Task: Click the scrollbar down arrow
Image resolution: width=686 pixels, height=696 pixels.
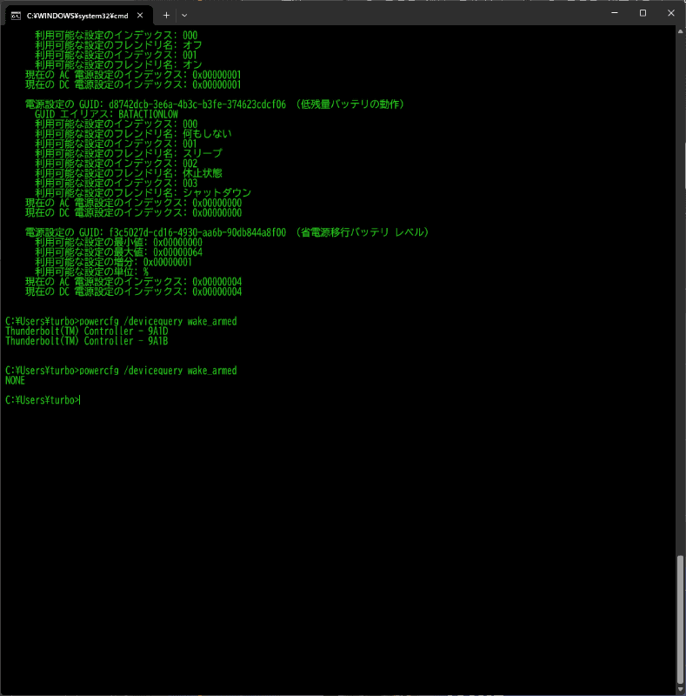Action: point(680,689)
